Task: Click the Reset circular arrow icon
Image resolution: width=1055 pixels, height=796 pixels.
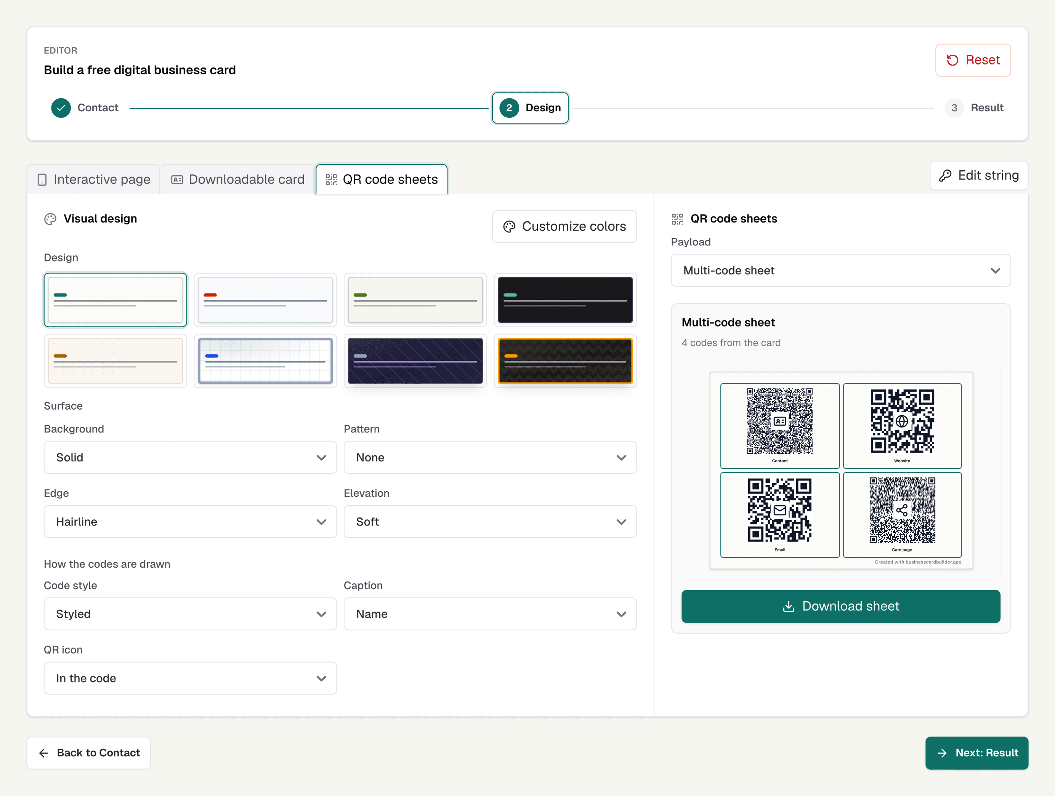Action: pos(952,60)
